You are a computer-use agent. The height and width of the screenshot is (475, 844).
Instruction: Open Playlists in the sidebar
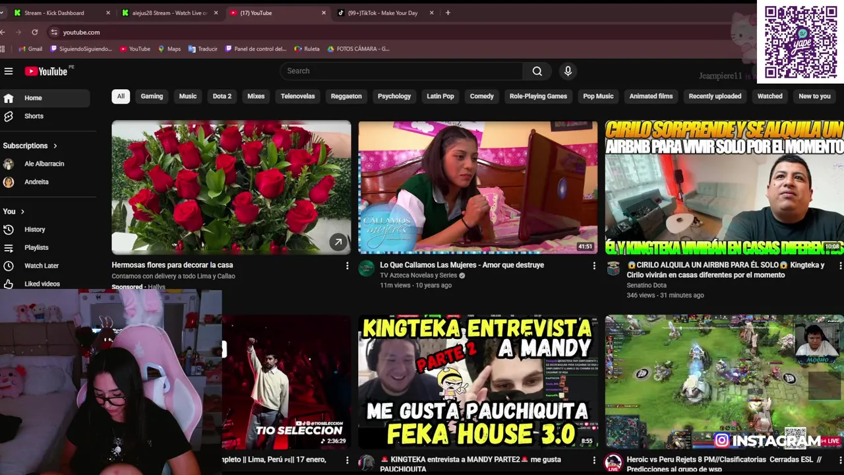coord(45,247)
